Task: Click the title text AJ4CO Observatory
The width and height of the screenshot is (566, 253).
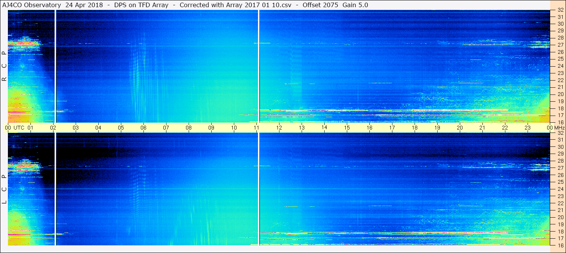Action: pyautogui.click(x=31, y=5)
